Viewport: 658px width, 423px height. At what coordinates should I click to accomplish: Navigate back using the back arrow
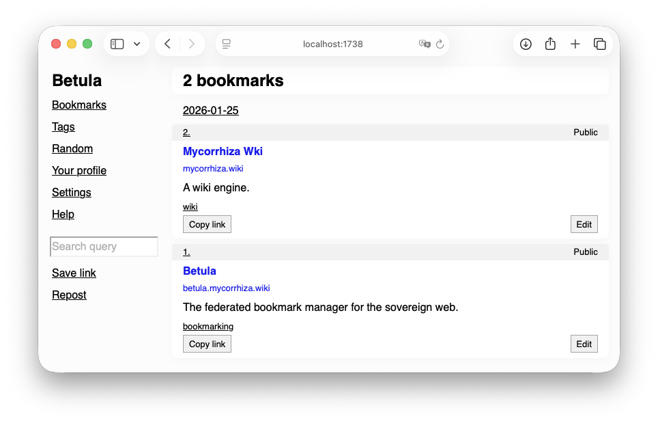coord(167,43)
